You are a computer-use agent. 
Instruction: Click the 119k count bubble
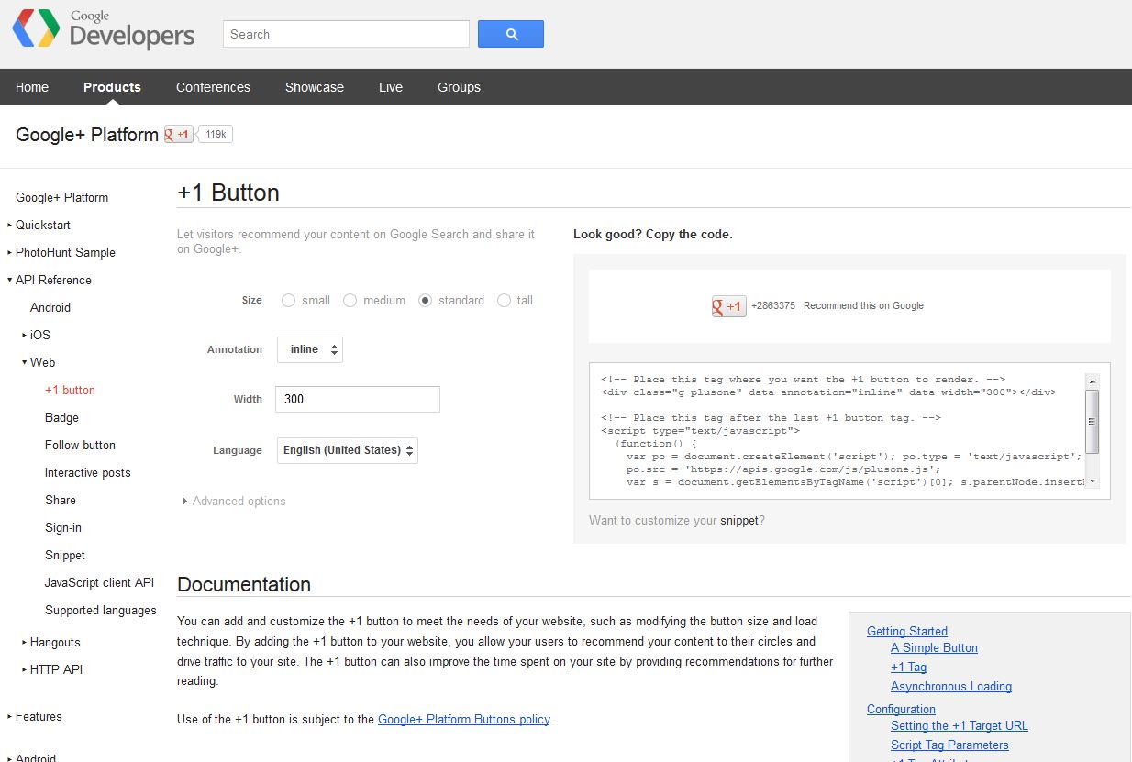(x=216, y=135)
